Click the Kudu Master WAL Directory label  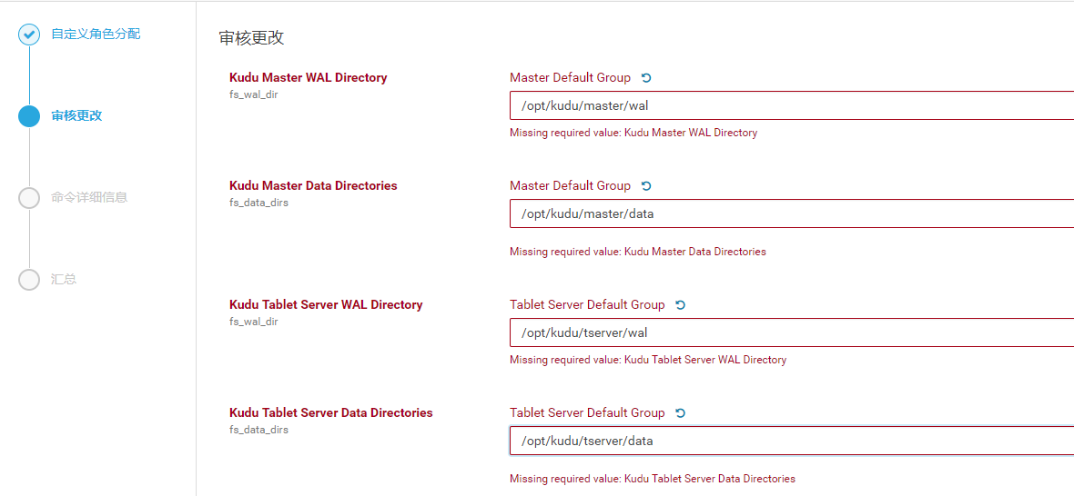coord(308,78)
